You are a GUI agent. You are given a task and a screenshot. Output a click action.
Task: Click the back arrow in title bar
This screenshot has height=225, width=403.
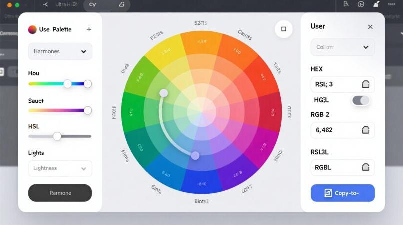point(45,5)
